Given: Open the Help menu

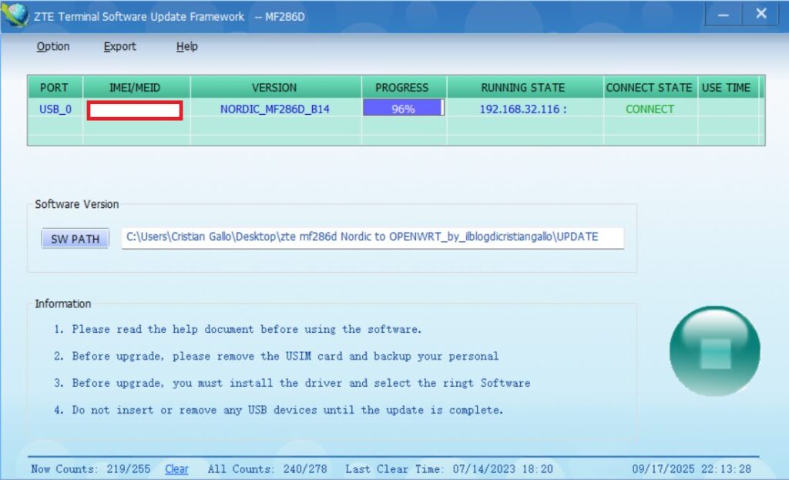Looking at the screenshot, I should pos(186,47).
